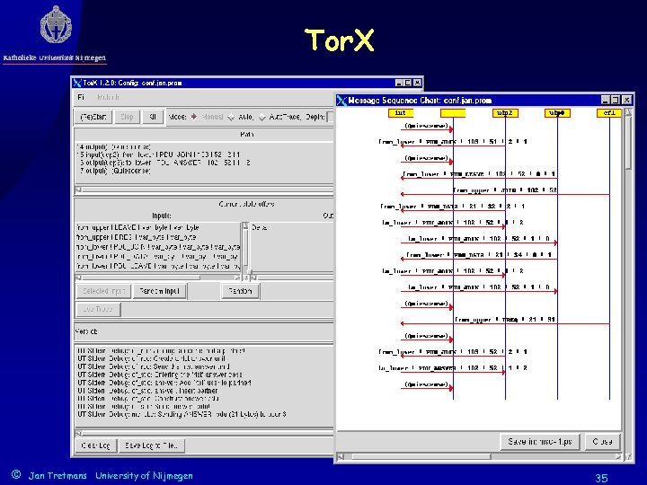Click the chart message from_upper ! data ! 21 ! 51

pos(505,320)
